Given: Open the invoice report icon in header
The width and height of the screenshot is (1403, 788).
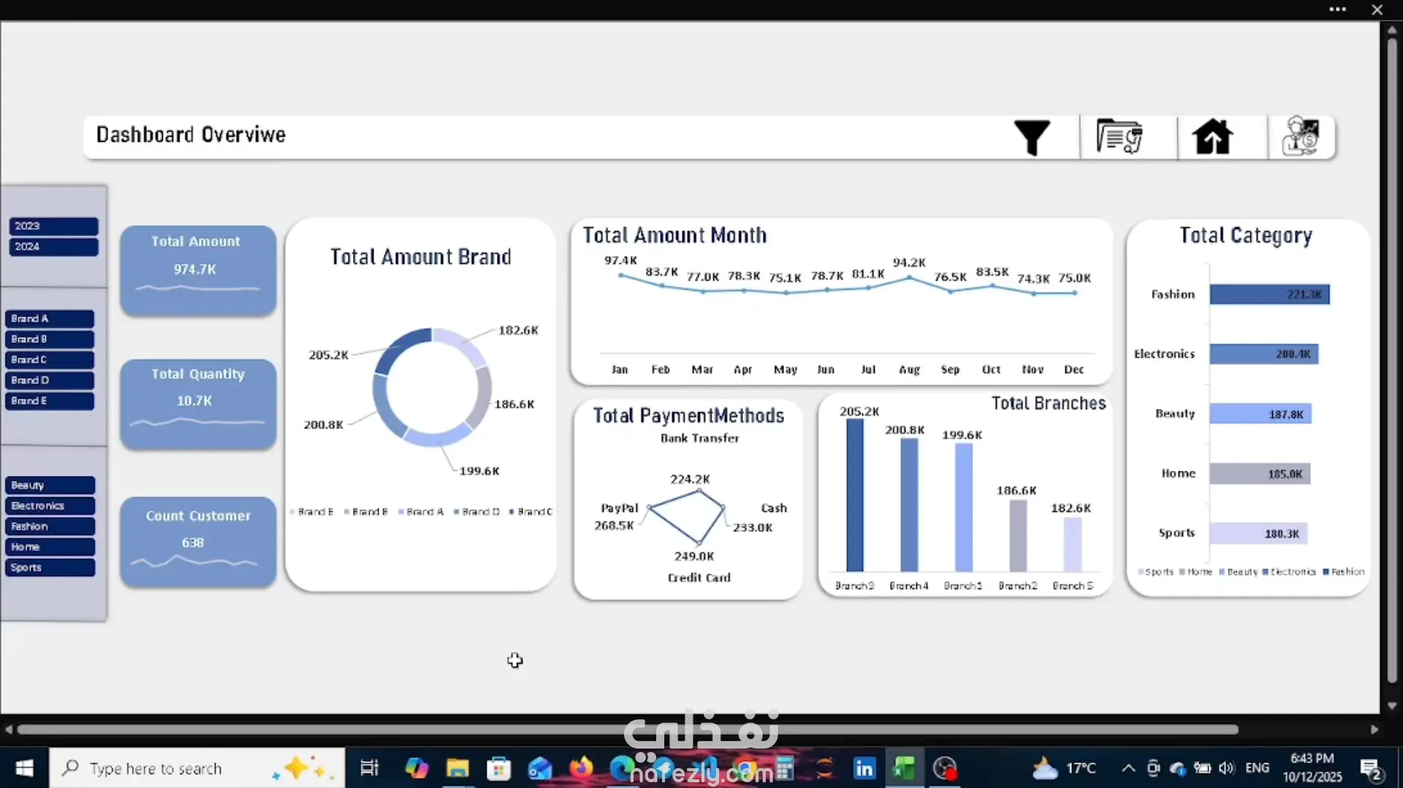Looking at the screenshot, I should tap(1119, 137).
